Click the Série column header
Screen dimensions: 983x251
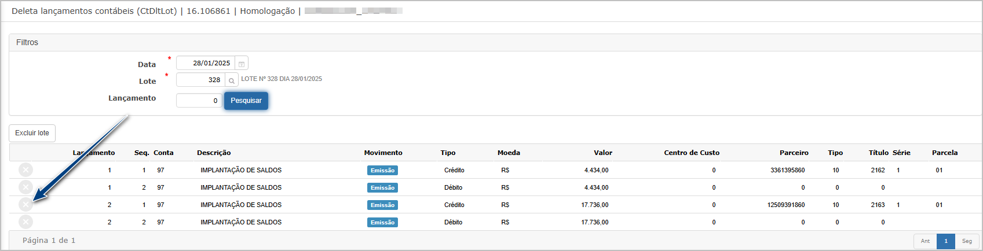point(901,153)
